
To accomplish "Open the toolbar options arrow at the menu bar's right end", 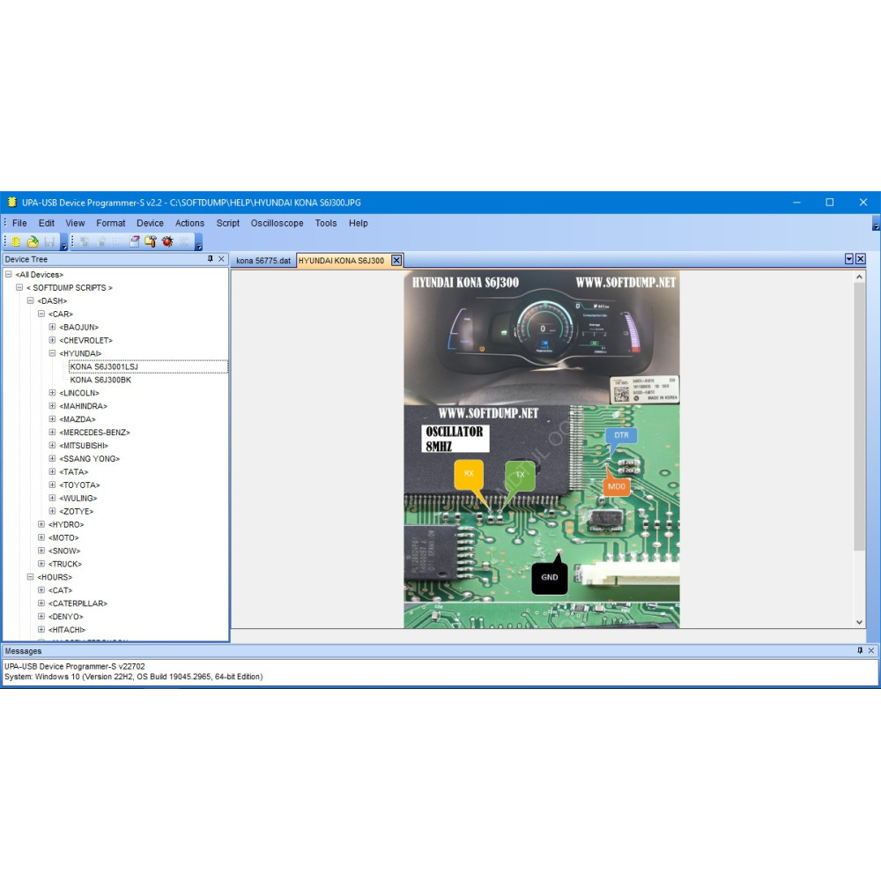I will [x=876, y=224].
